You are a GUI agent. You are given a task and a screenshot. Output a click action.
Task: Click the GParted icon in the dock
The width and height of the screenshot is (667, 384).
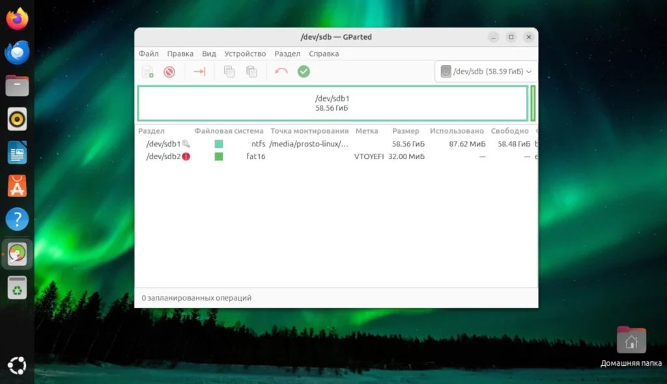(x=17, y=254)
